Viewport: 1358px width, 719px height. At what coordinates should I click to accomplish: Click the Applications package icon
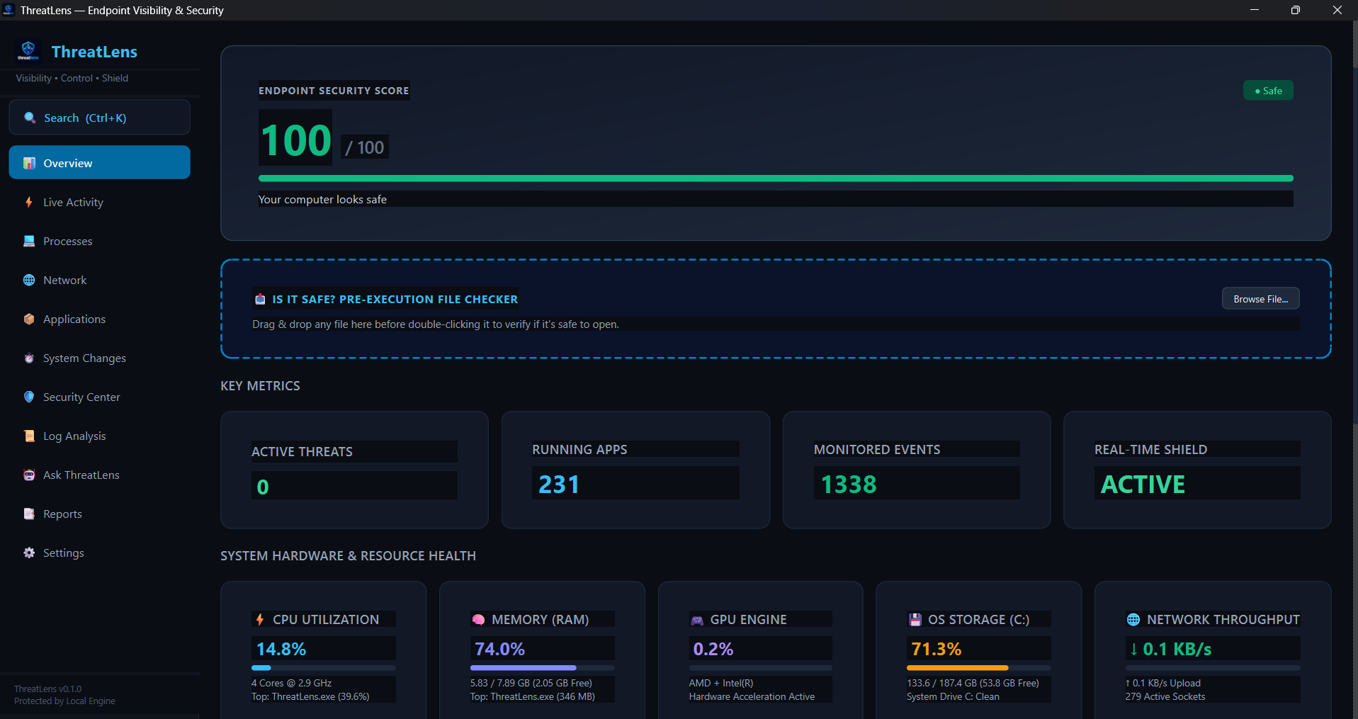(29, 319)
